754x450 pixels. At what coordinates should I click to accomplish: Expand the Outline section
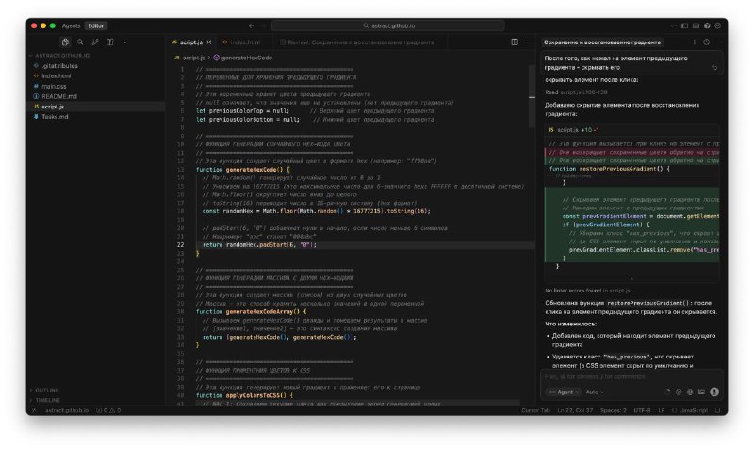point(47,389)
